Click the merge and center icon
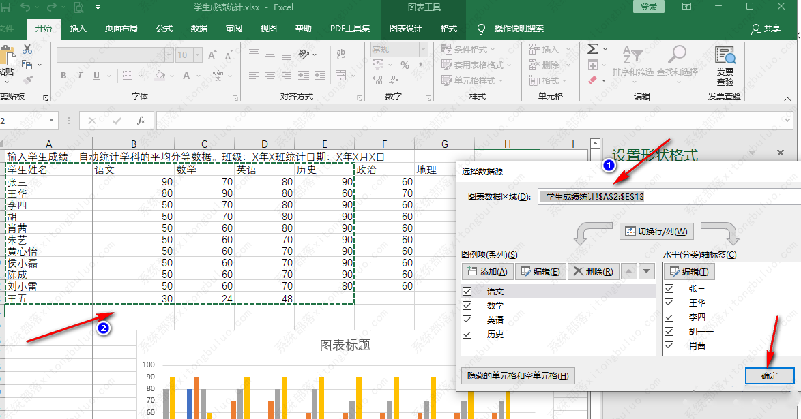Image resolution: width=801 pixels, height=419 pixels. coord(341,76)
